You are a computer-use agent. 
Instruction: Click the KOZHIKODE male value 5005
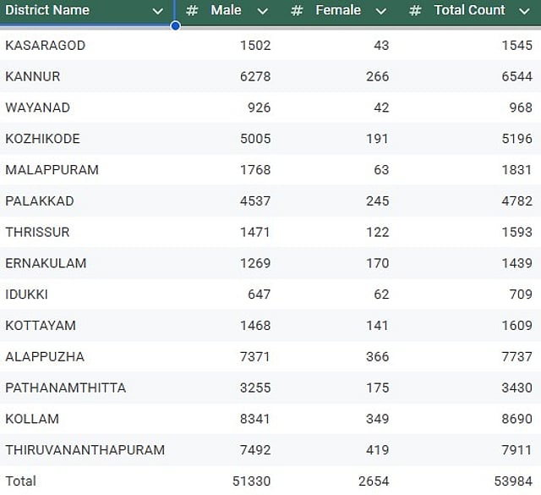point(255,139)
